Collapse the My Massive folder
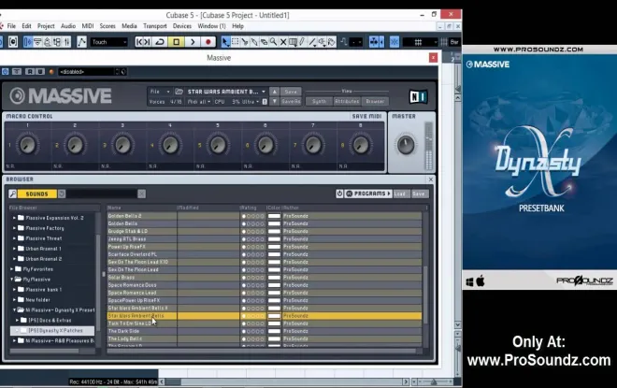617x388 pixels. click(12, 279)
